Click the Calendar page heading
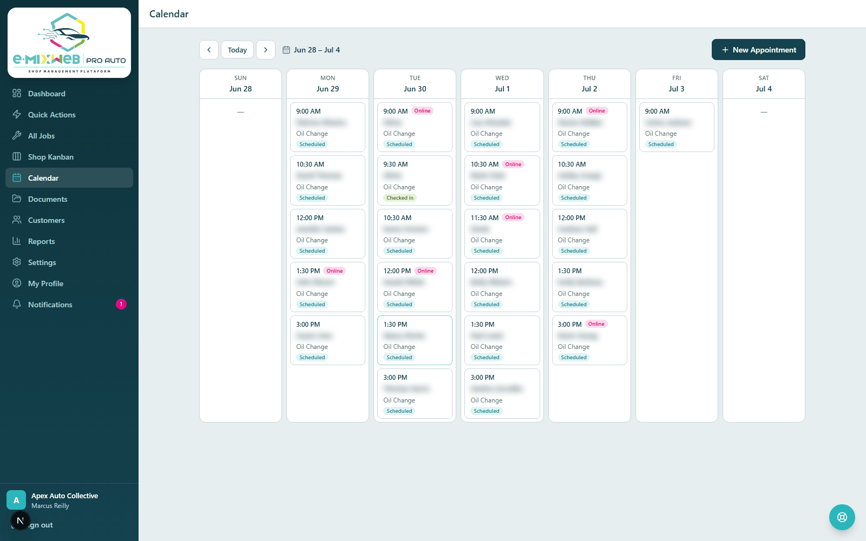 pos(169,14)
